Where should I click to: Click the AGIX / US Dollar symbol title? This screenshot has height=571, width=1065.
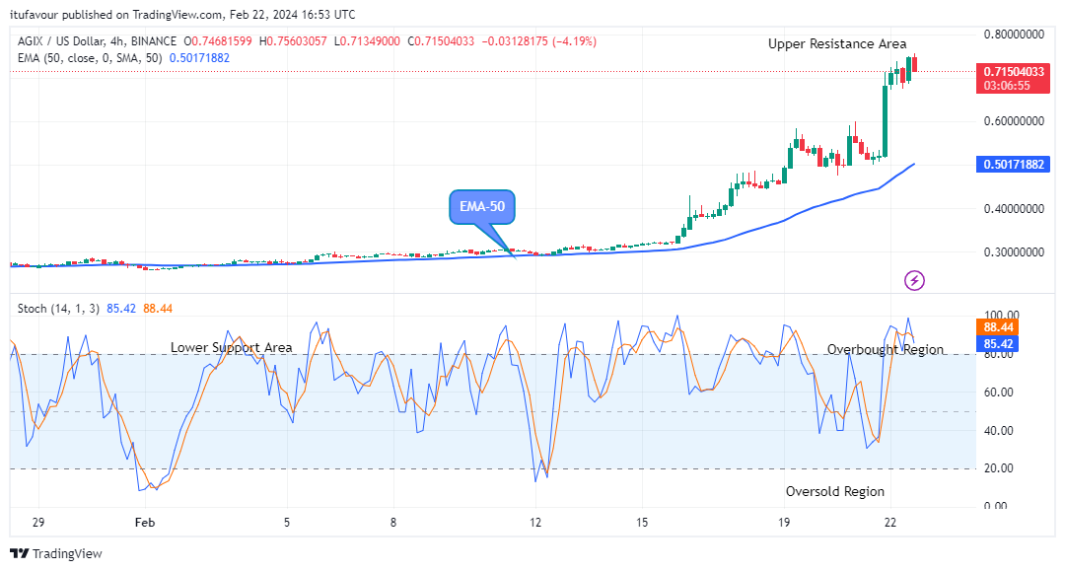point(96,41)
